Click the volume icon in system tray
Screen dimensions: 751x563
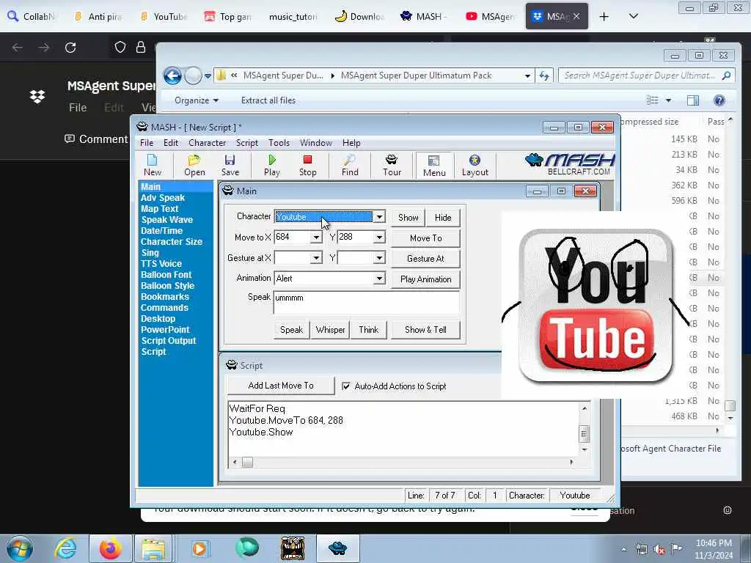coord(659,550)
